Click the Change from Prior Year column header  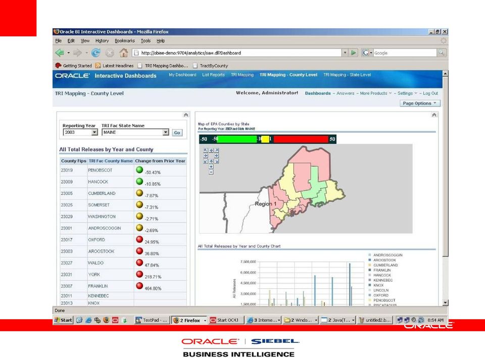point(160,161)
